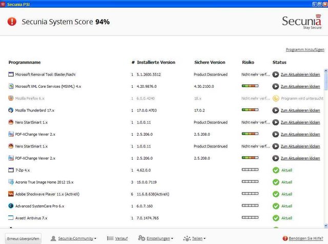Click the update play icon for Microsoft Removal Tool

pyautogui.click(x=276, y=74)
